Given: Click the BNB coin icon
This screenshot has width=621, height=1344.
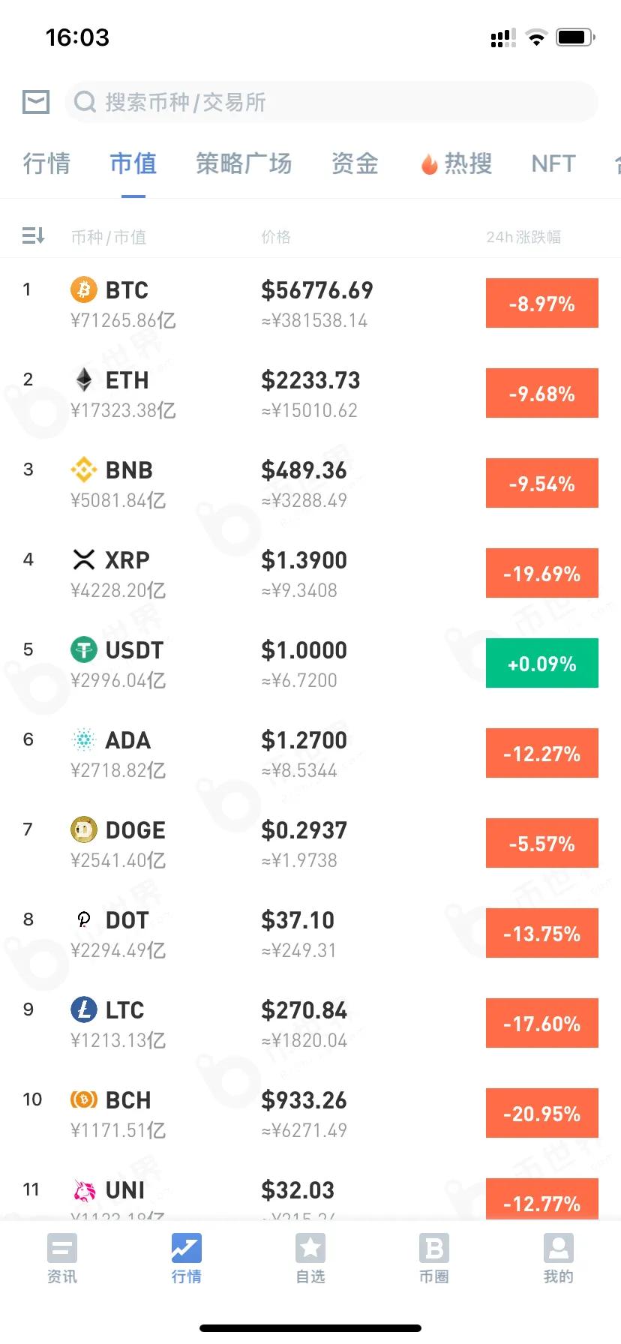Looking at the screenshot, I should [x=84, y=469].
